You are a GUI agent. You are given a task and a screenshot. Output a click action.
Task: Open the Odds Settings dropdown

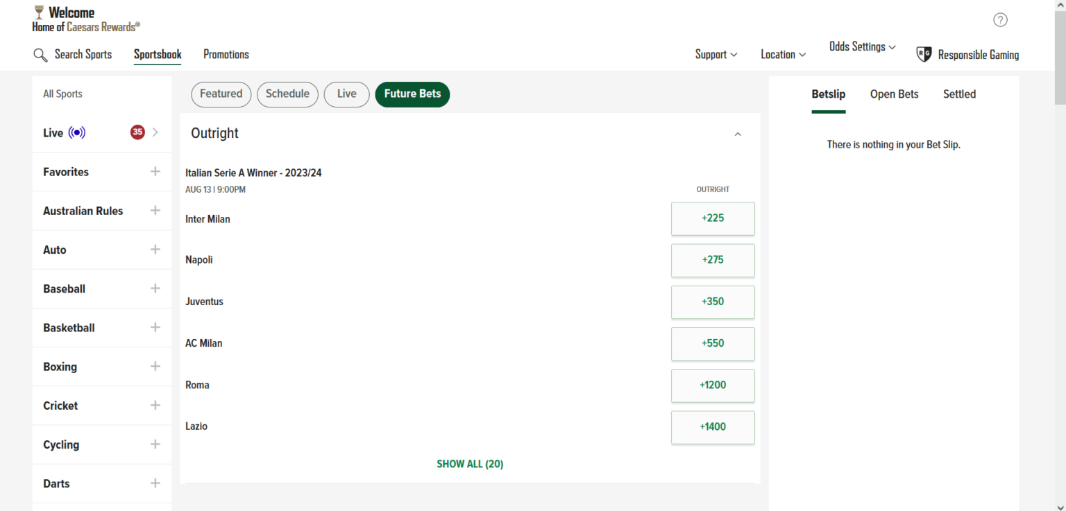(x=863, y=46)
